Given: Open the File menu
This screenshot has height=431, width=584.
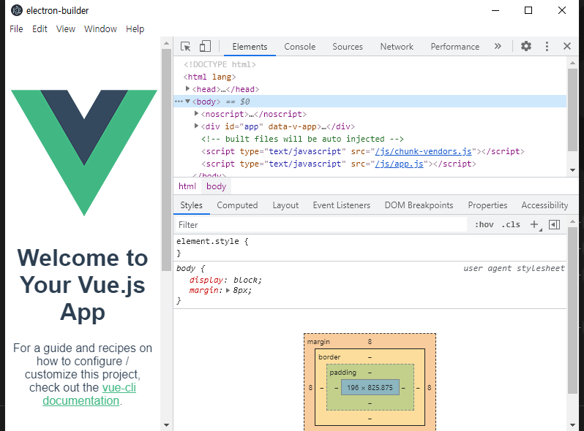Looking at the screenshot, I should tap(16, 29).
